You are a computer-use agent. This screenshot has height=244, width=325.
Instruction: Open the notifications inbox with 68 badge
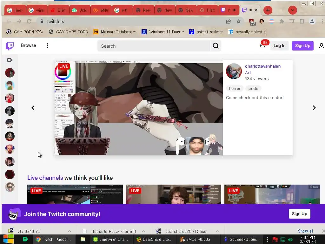[x=263, y=45]
